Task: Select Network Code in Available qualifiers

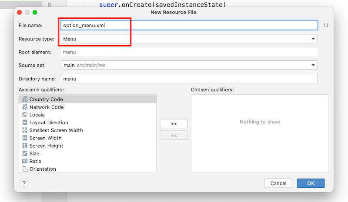Action: [88, 107]
